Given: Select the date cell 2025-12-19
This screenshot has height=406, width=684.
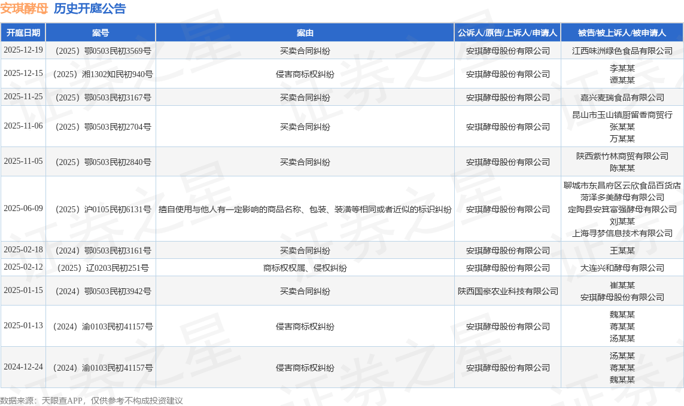Looking at the screenshot, I should click(x=23, y=50).
